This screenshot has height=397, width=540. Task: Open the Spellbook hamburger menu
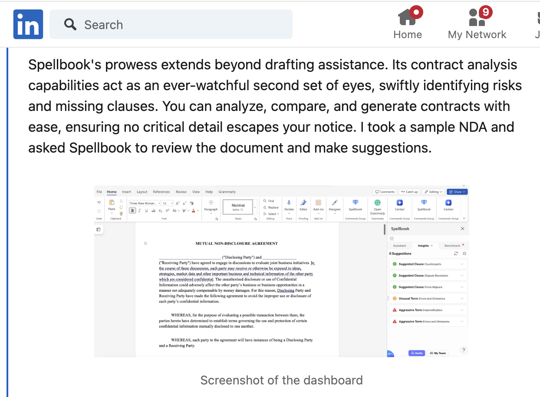(x=392, y=238)
